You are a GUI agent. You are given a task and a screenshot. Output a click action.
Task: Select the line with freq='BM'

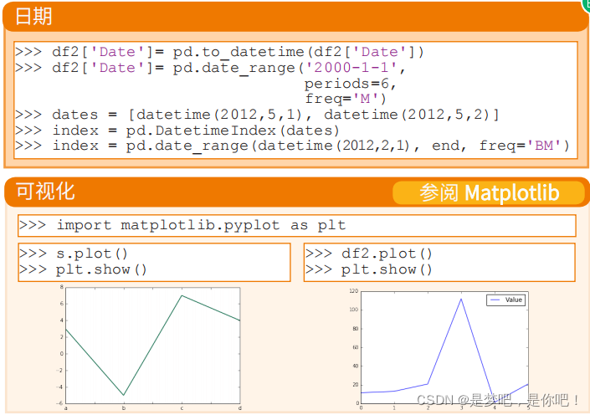tap(293, 146)
